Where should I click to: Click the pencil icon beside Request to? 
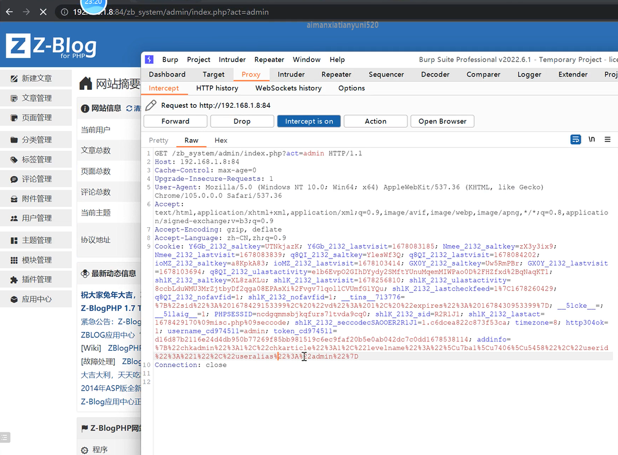[x=151, y=105]
